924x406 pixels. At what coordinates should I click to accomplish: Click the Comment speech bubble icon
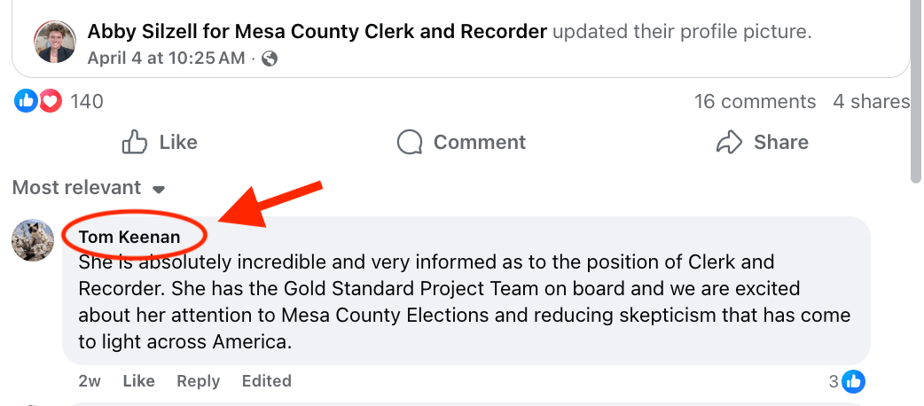[410, 142]
